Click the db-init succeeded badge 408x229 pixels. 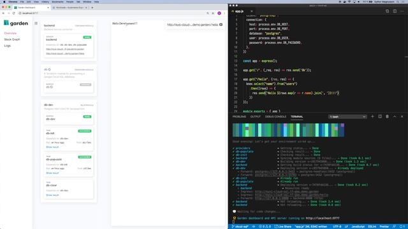coord(85,131)
